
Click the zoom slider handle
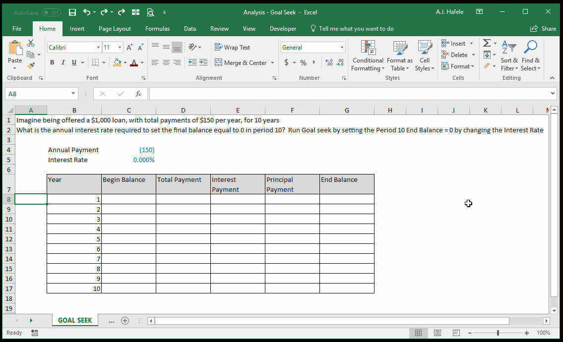[x=498, y=333]
